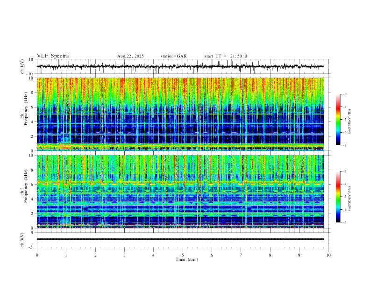Click the time axis tick label "9"
Image resolution: width=370 pixels, height=286 pixels.
[x=299, y=255]
